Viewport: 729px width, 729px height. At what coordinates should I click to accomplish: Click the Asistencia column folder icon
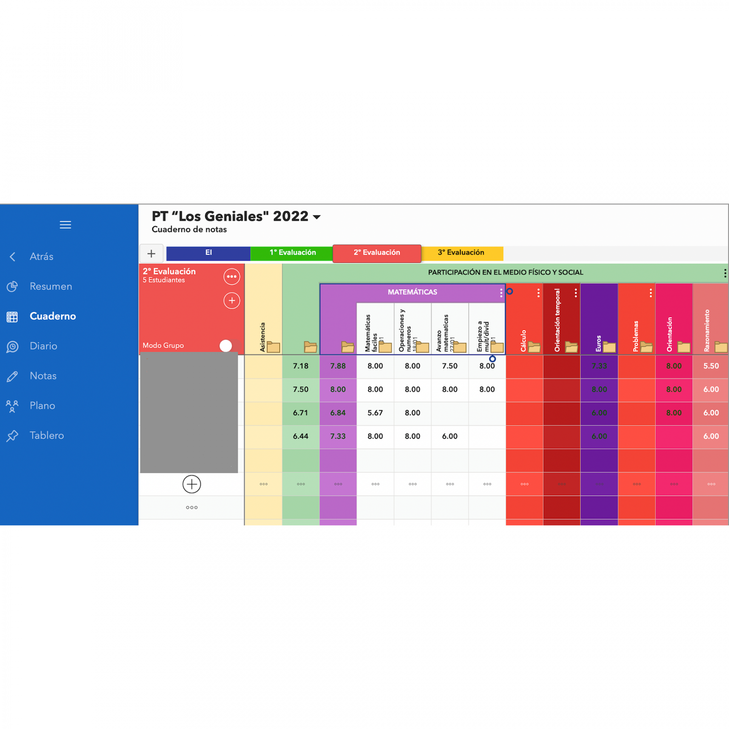pos(273,347)
